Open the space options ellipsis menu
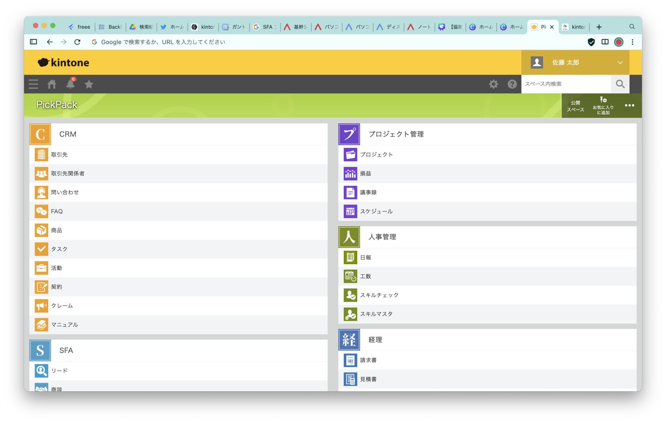The width and height of the screenshot is (666, 423). [629, 106]
